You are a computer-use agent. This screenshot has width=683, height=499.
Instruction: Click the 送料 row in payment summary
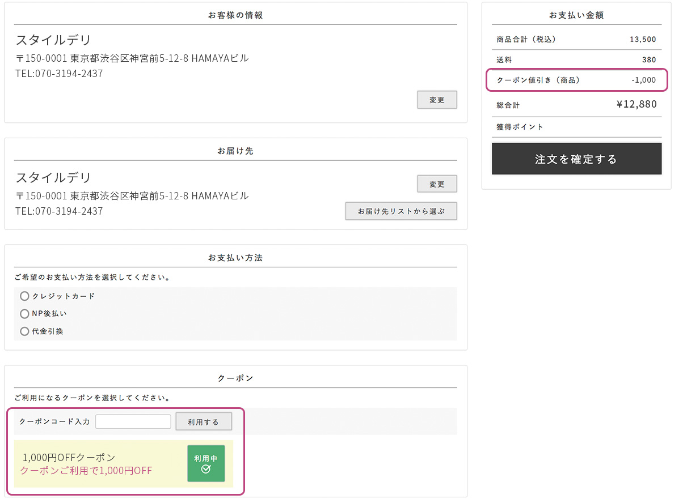pyautogui.click(x=576, y=59)
